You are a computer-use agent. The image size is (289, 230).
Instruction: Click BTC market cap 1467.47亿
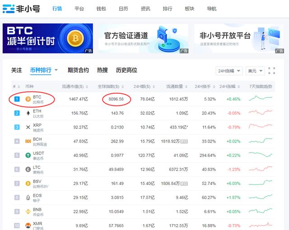78,99
